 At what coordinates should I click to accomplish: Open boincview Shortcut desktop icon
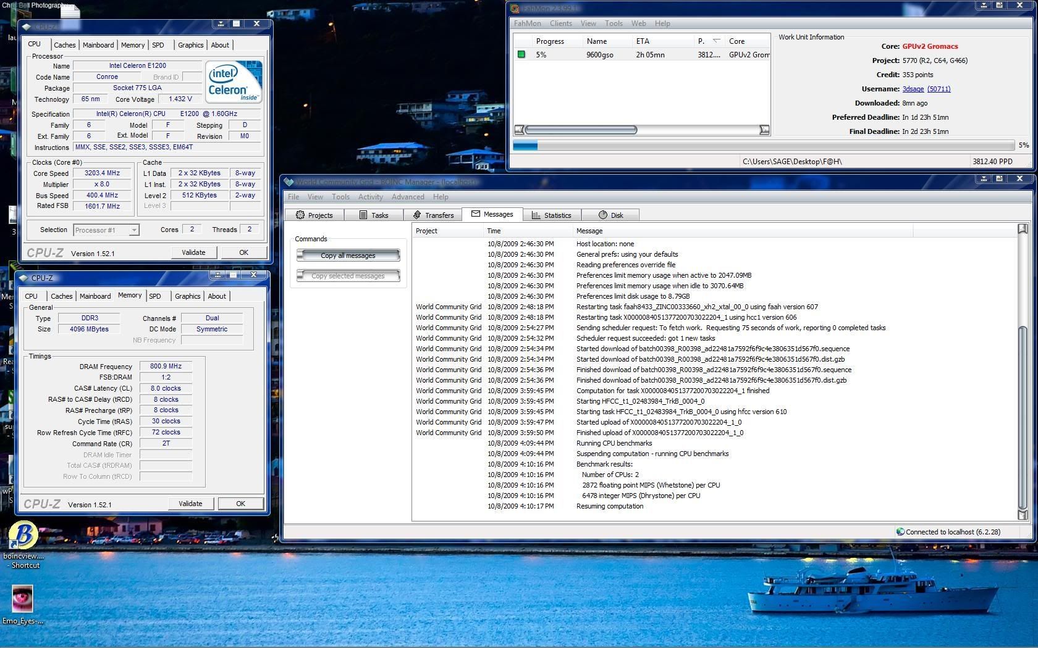tap(23, 536)
